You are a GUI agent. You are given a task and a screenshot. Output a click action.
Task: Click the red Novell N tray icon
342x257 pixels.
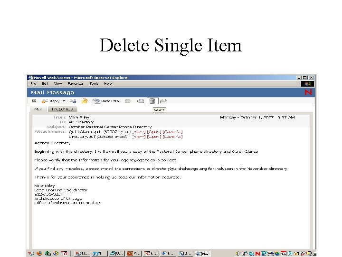(x=257, y=254)
